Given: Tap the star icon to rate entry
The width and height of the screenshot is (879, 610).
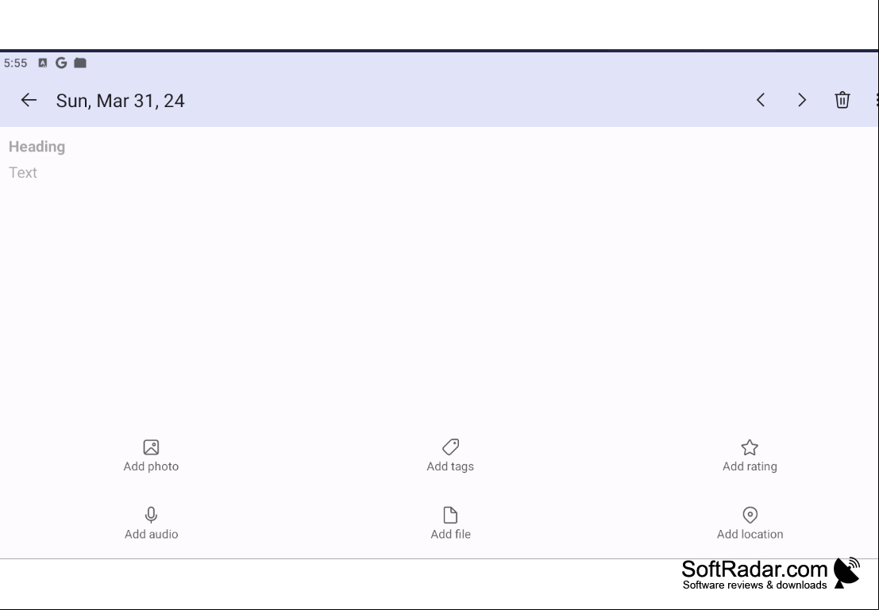Looking at the screenshot, I should click(750, 447).
